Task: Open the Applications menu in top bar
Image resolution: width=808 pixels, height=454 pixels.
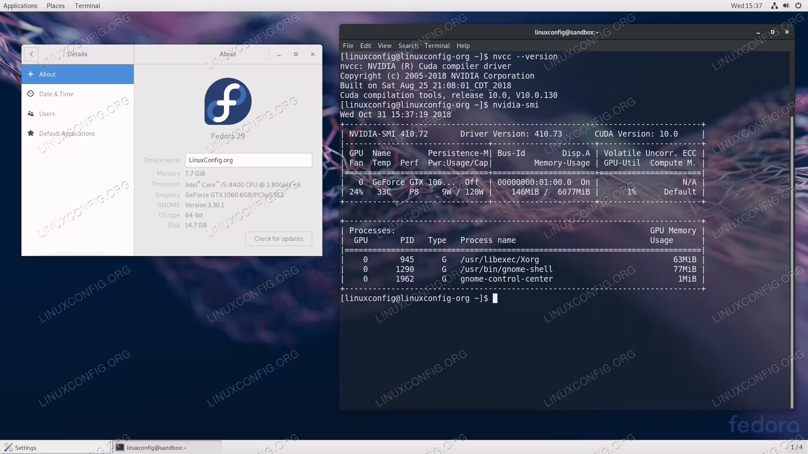Action: tap(20, 5)
